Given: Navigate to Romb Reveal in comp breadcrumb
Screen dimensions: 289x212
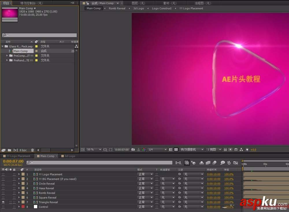Looking at the screenshot, I should [x=117, y=8].
